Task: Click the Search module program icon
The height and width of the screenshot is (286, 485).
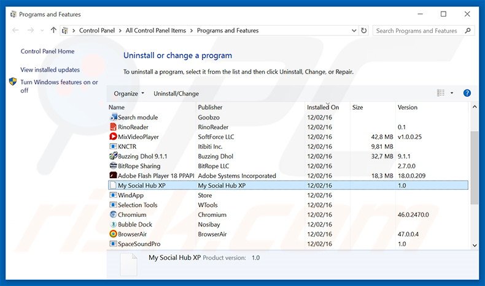Action: 113,117
